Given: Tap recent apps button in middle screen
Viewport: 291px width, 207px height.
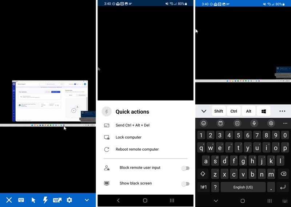Looking at the screenshot, I should point(172,200).
